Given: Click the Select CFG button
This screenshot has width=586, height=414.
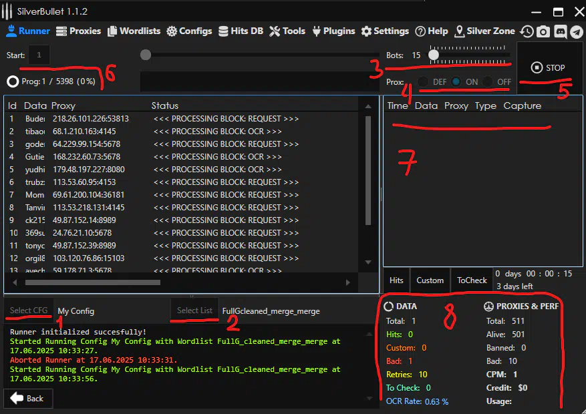Looking at the screenshot, I should pyautogui.click(x=29, y=310).
